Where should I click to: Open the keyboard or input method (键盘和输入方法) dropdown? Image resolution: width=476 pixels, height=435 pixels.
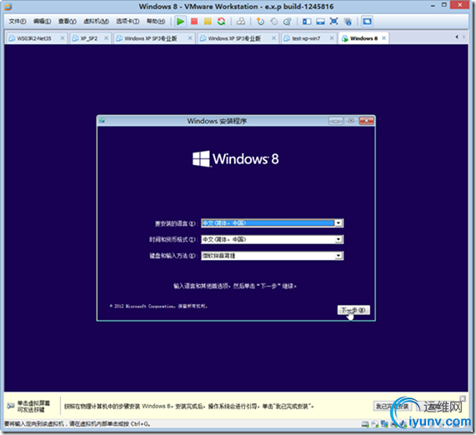pos(338,256)
